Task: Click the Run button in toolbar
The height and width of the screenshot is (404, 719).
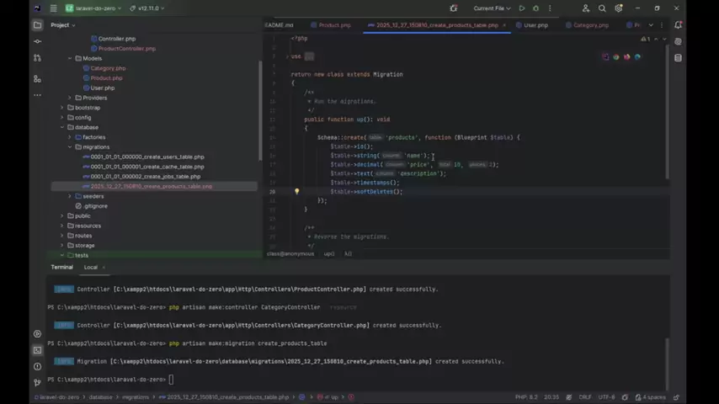Action: [x=522, y=8]
